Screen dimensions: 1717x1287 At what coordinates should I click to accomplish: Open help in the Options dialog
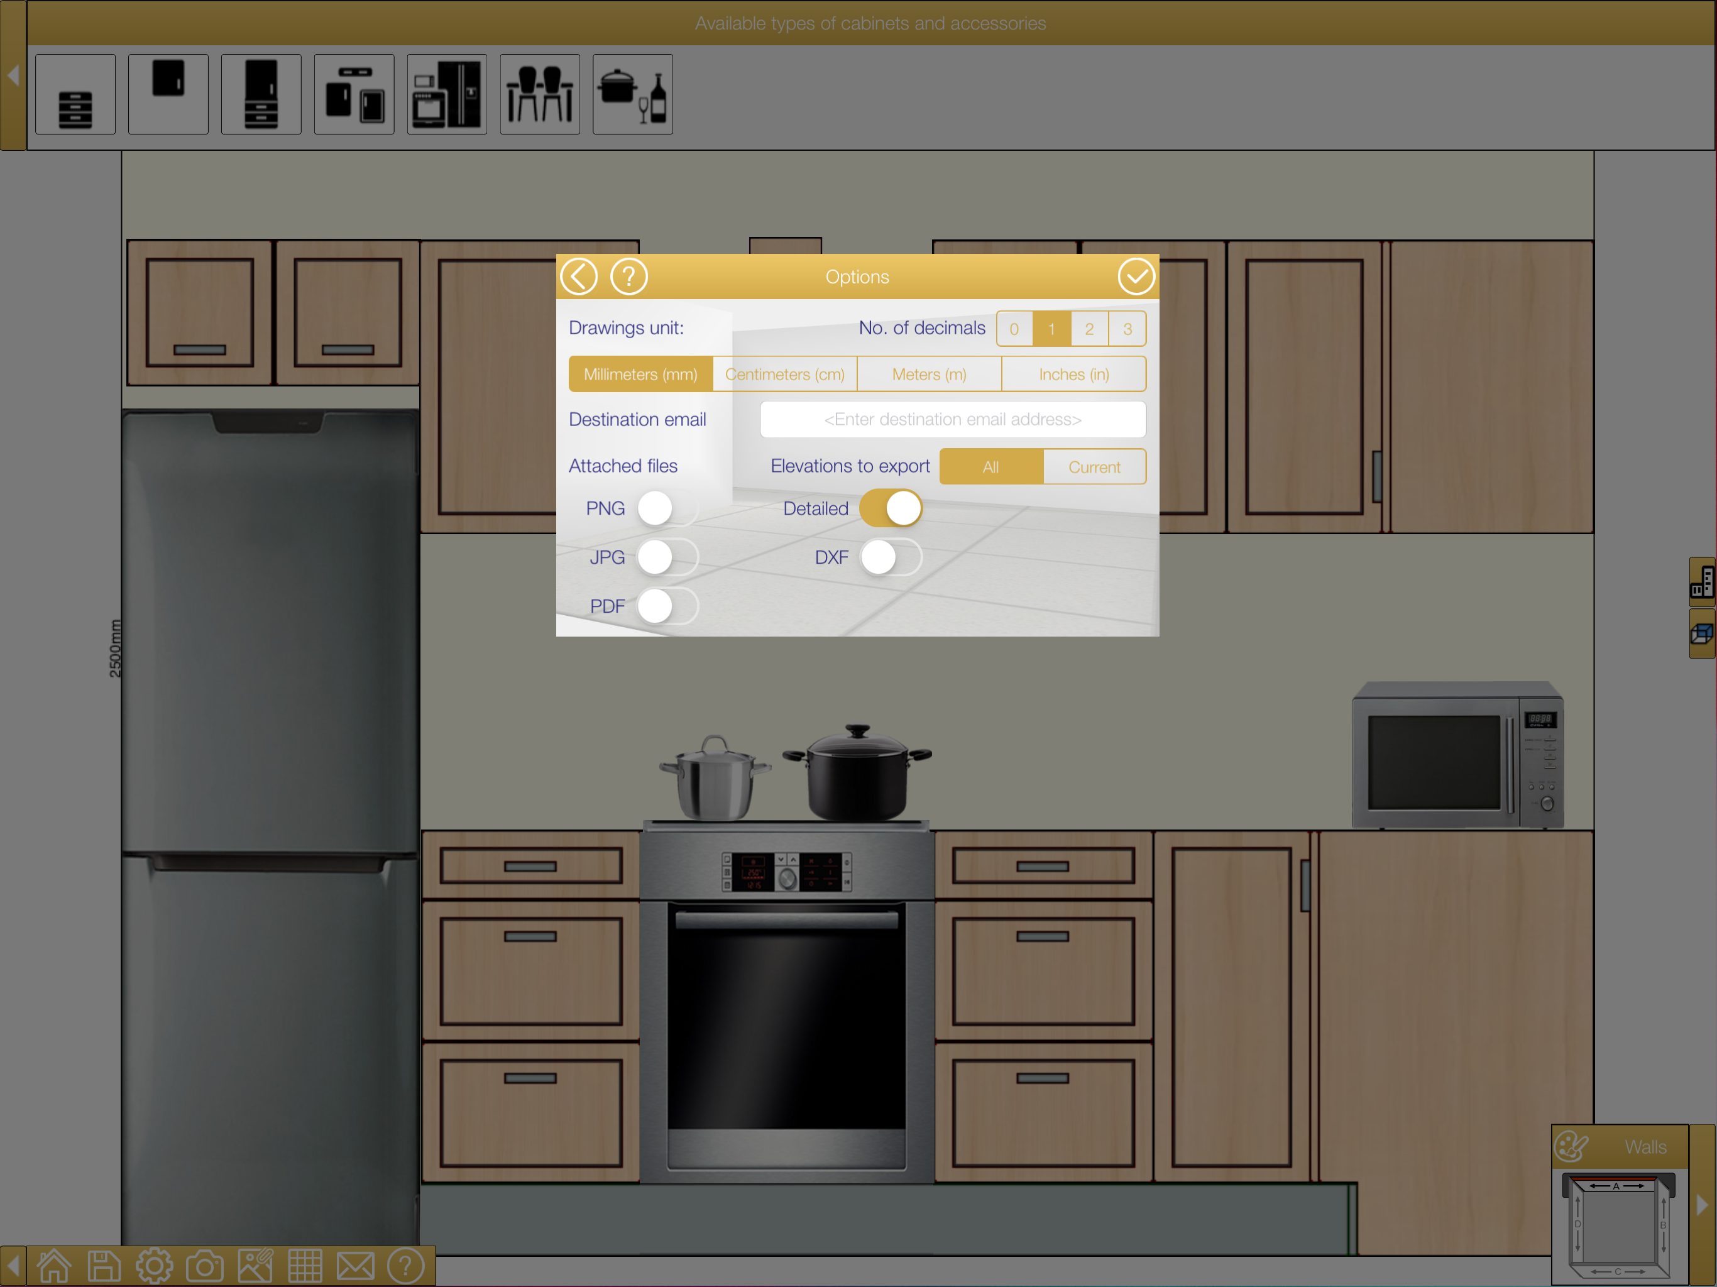[628, 277]
